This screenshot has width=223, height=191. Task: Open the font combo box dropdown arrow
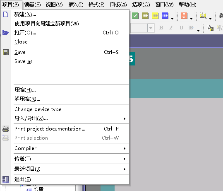[151, 28]
